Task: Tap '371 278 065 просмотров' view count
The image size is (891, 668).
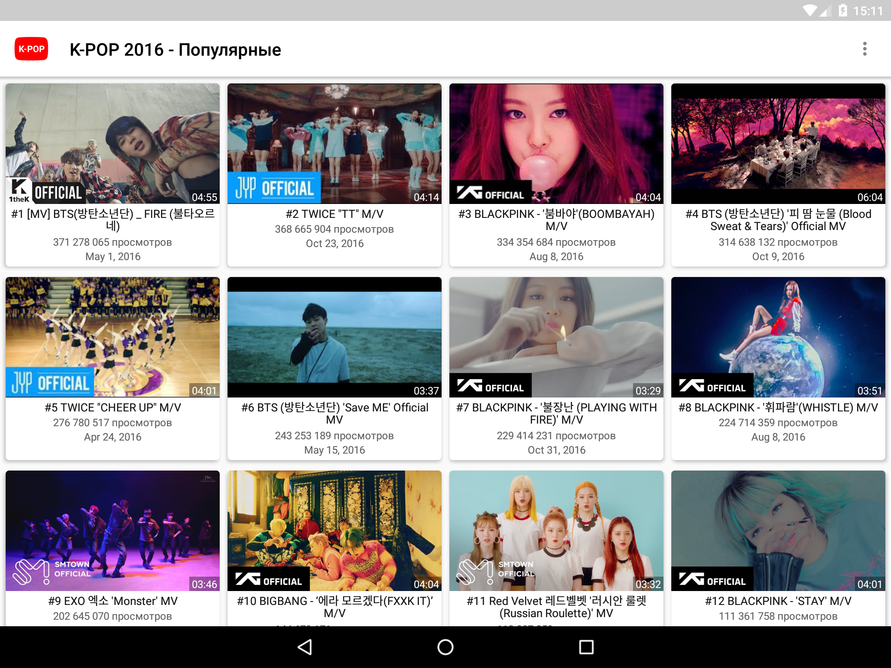Action: click(x=113, y=242)
